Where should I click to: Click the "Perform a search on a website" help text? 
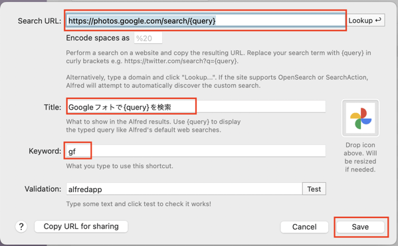[x=219, y=57]
